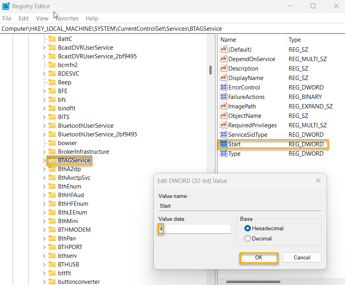Open the Edit menu
This screenshot has height=285, width=345.
point(23,18)
